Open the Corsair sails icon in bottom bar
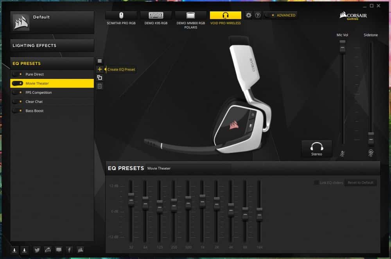This screenshot has height=259, width=391. pos(80,250)
